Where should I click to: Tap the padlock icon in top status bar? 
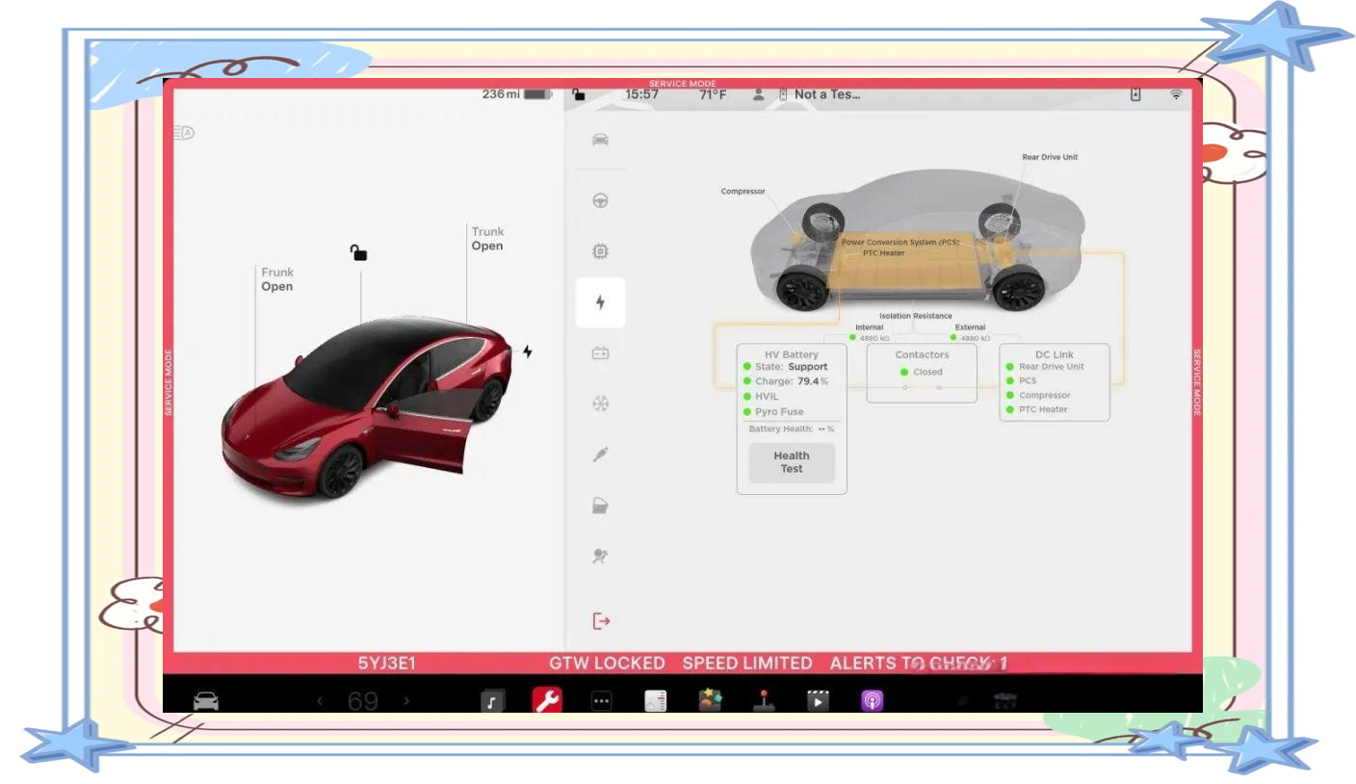(578, 94)
